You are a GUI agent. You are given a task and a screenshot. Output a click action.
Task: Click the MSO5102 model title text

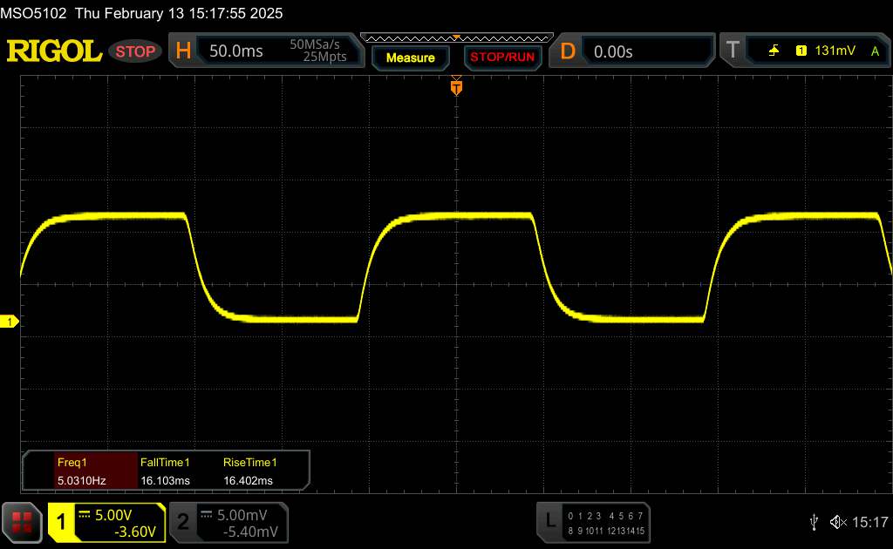[33, 13]
